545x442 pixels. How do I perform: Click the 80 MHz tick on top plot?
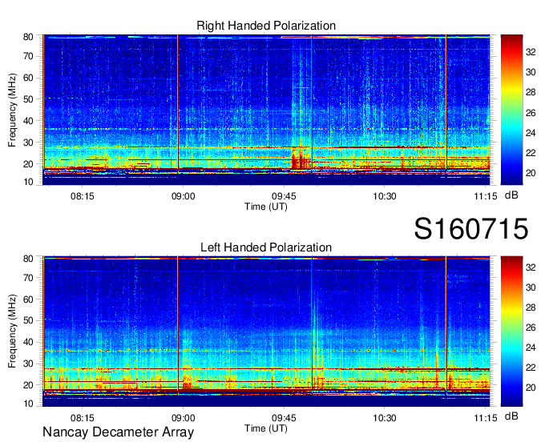[x=28, y=37]
